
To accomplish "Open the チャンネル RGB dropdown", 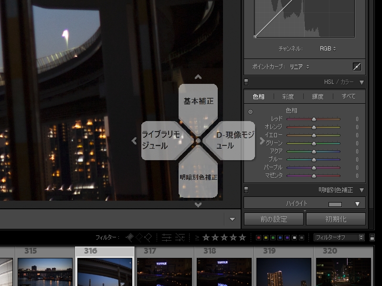I will [x=328, y=49].
